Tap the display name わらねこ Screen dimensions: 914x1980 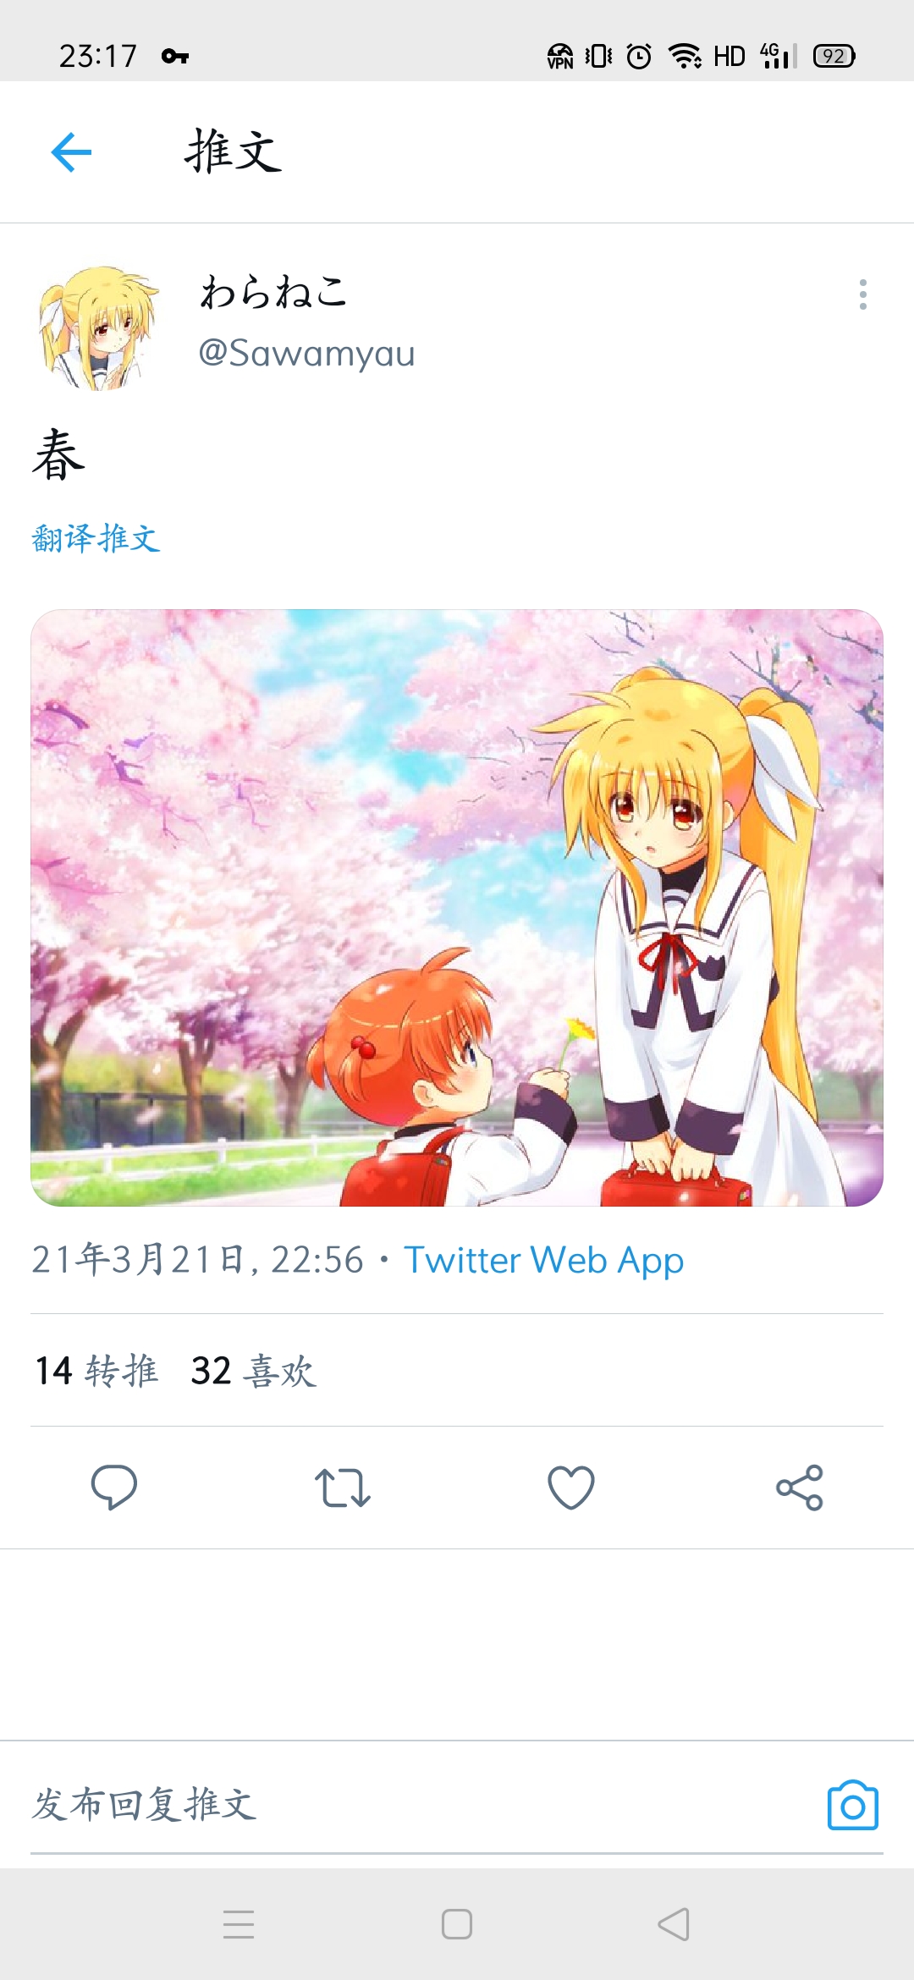coord(274,292)
